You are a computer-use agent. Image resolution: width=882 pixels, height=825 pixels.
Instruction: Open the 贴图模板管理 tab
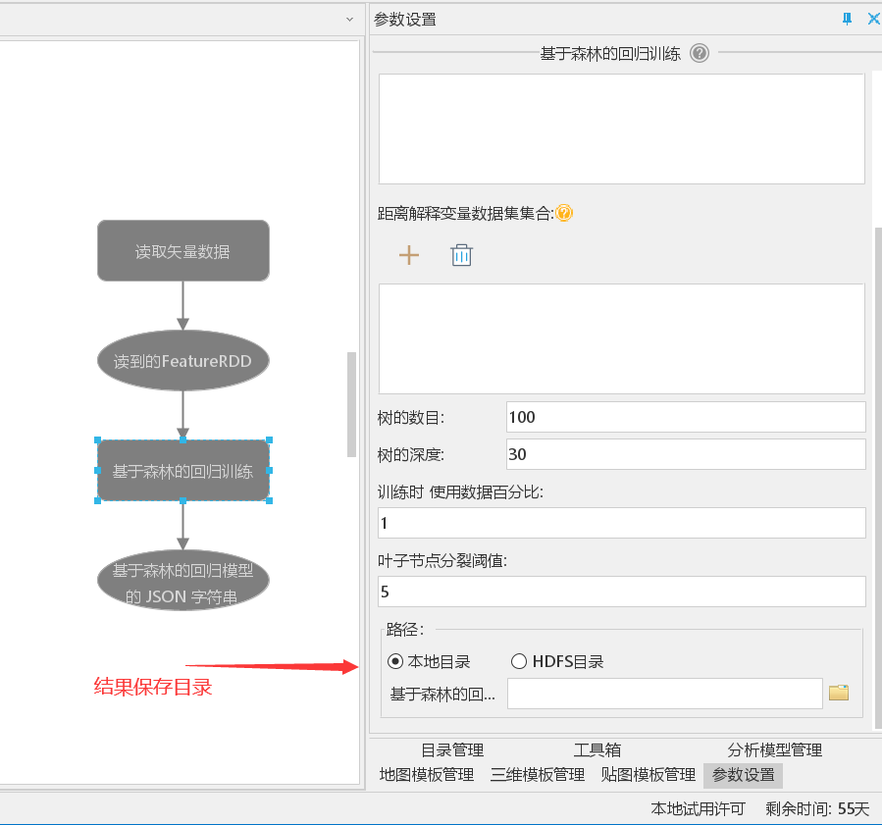pos(648,775)
